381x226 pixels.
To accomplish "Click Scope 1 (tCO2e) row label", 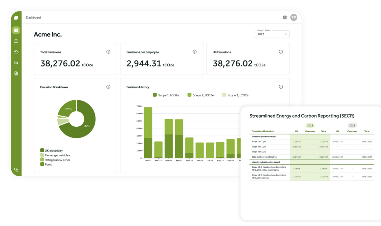I will pyautogui.click(x=259, y=141).
